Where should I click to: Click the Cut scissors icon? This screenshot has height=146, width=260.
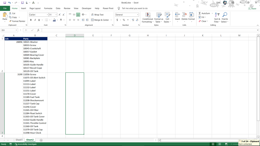point(10,13)
